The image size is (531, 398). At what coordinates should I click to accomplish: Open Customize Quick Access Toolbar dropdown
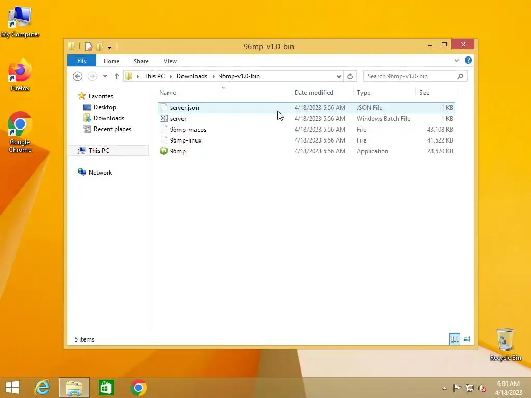point(110,47)
